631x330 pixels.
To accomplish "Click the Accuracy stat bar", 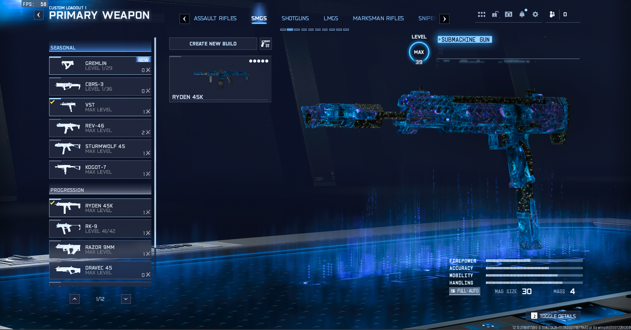I will click(534, 268).
